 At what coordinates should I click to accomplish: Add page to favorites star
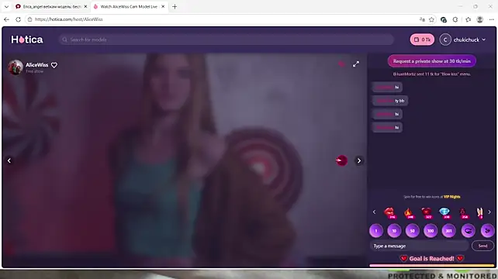pyautogui.click(x=431, y=19)
